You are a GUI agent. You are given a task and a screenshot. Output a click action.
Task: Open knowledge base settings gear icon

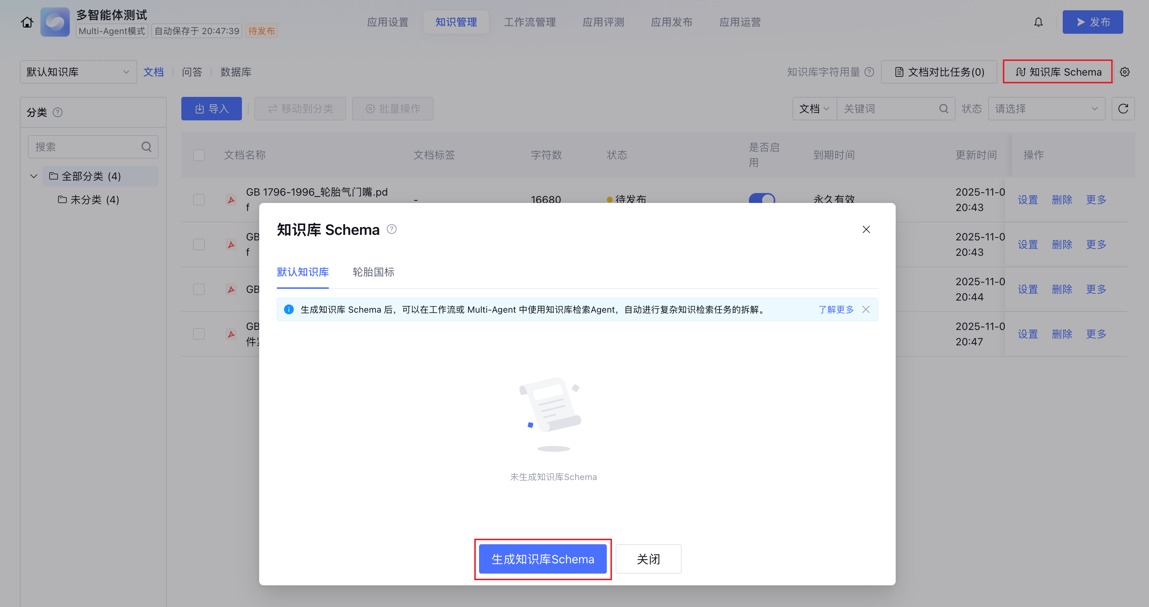coord(1124,72)
